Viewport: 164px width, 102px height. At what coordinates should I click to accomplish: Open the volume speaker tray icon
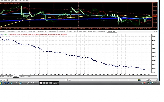[x=153, y=83]
